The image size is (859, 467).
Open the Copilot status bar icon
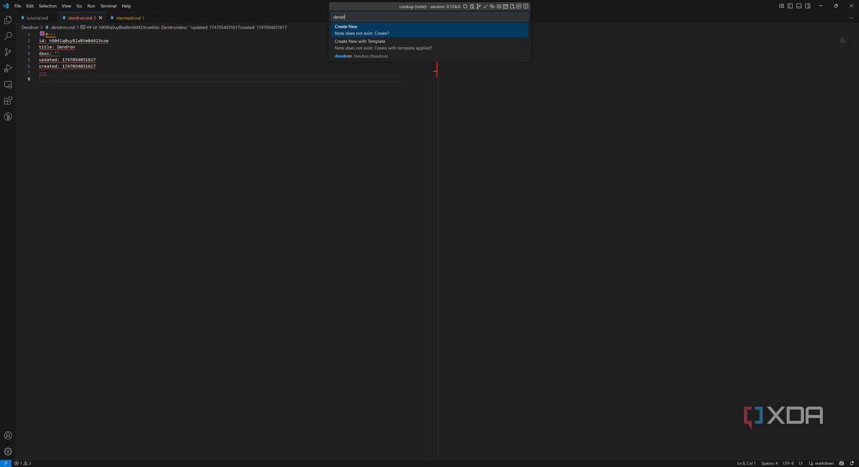pyautogui.click(x=841, y=463)
